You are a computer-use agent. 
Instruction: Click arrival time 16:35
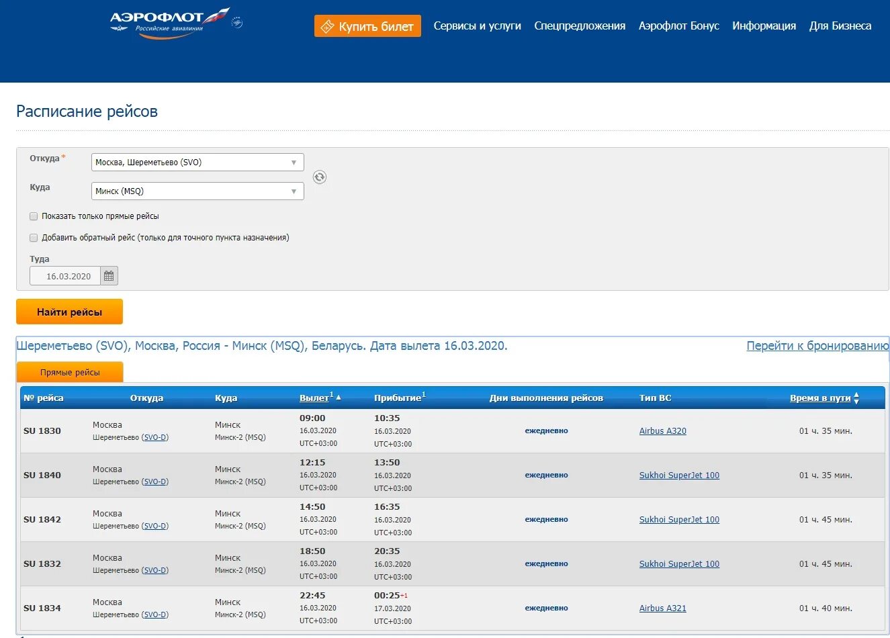[x=387, y=507]
